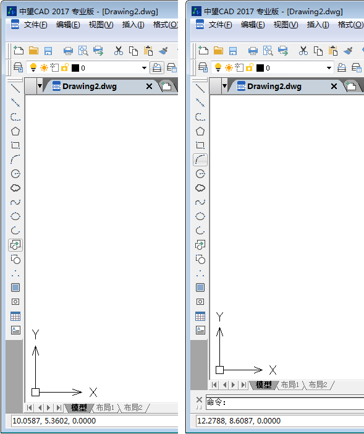The width and height of the screenshot is (364, 434).
Task: Click the layer 0 black color swatch, right window
Action: coord(260,68)
